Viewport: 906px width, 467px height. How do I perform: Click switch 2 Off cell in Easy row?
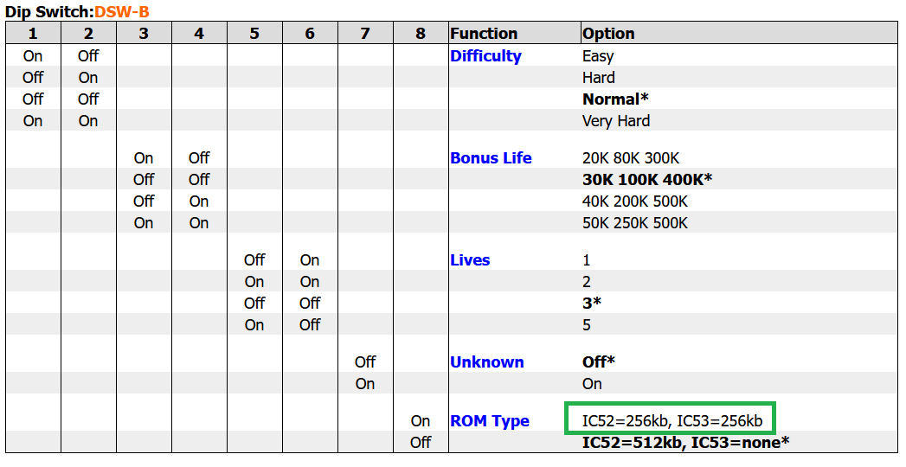(88, 56)
